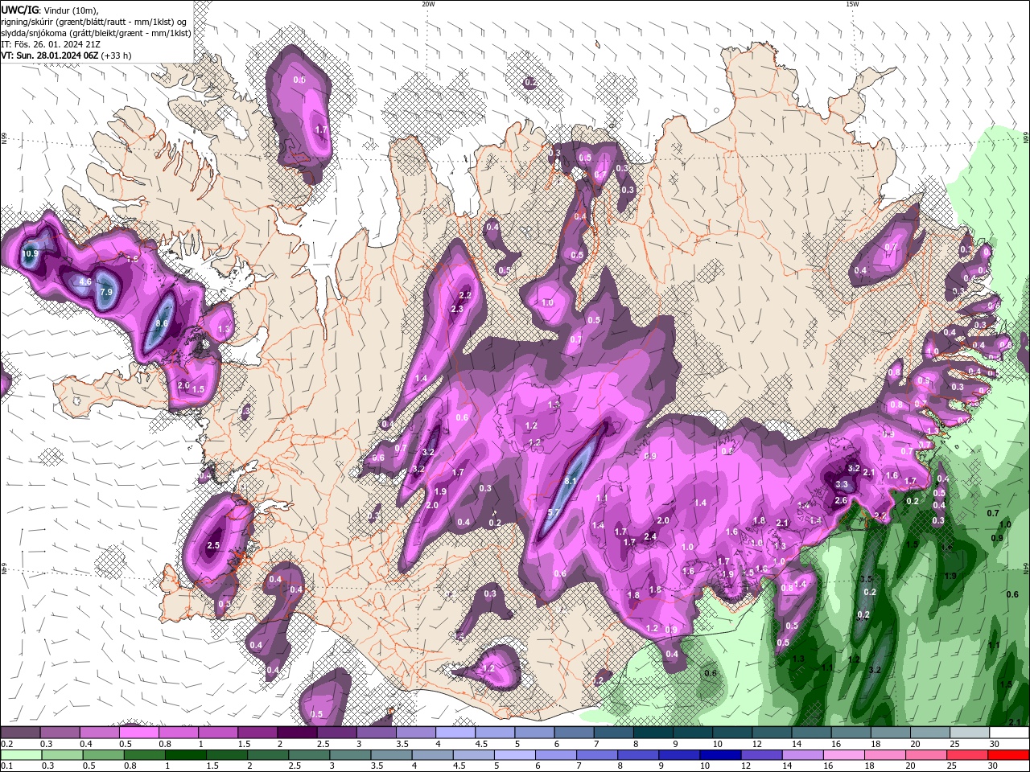Viewport: 1030px width, 772px height.
Task: Click the rain legend label '0.1'
Action: [x=6, y=766]
